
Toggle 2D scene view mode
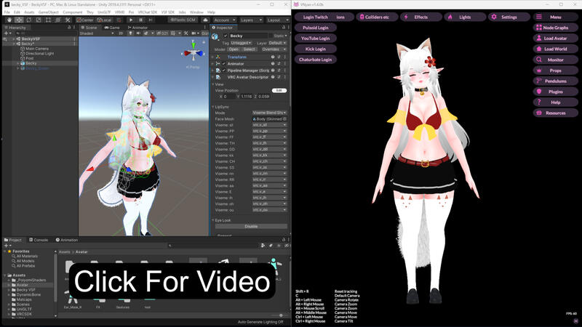[x=121, y=33]
